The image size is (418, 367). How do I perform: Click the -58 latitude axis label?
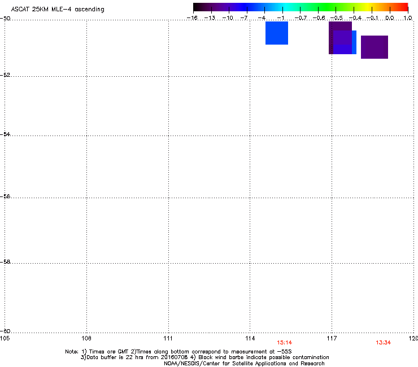coord(5,262)
